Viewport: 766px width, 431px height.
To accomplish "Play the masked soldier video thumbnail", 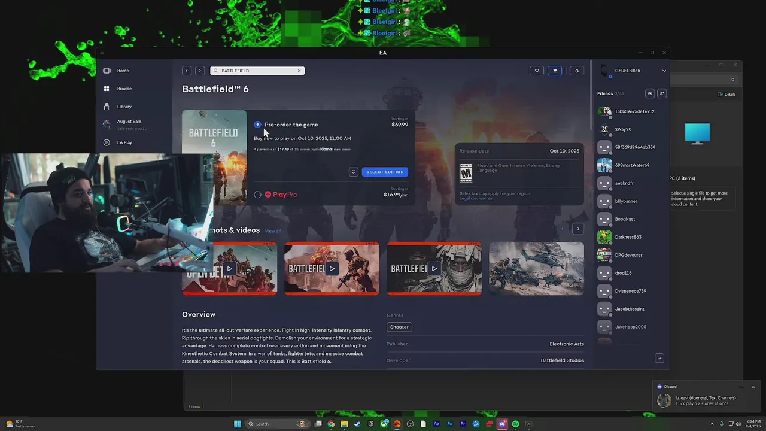I will 434,268.
